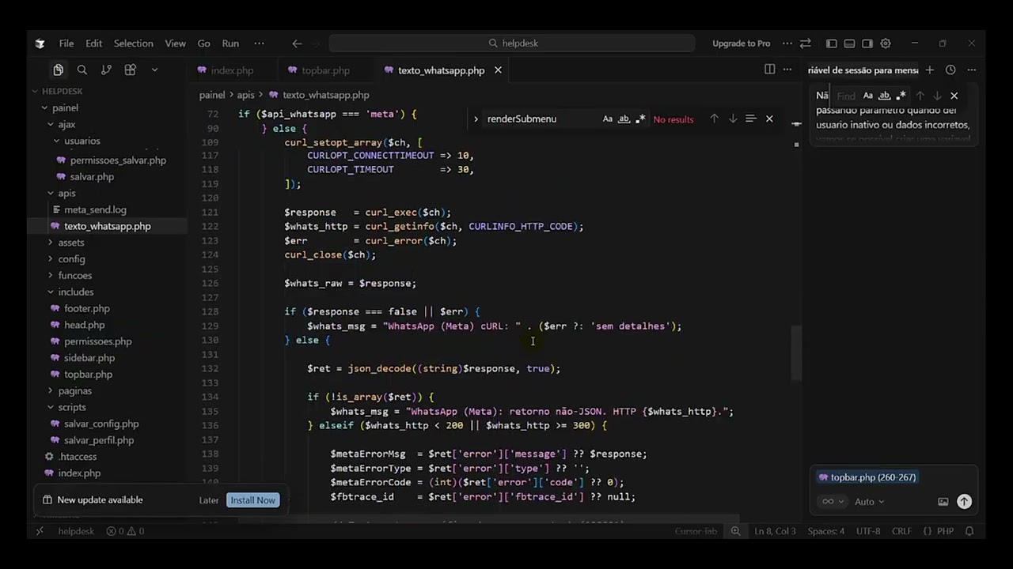Send the chat message arrow button
Viewport: 1013px width, 569px height.
(964, 501)
